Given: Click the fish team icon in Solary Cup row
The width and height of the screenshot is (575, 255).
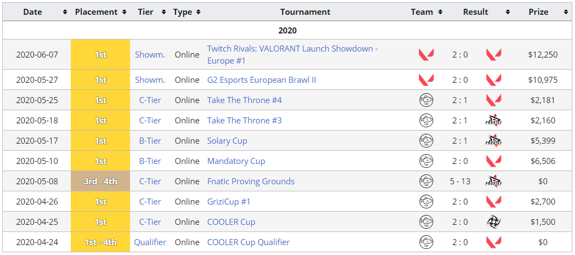Looking at the screenshot, I should [426, 141].
